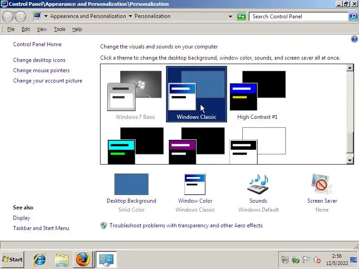Click the theme list scrollbar thumb
The image size is (359, 269).
(350, 142)
